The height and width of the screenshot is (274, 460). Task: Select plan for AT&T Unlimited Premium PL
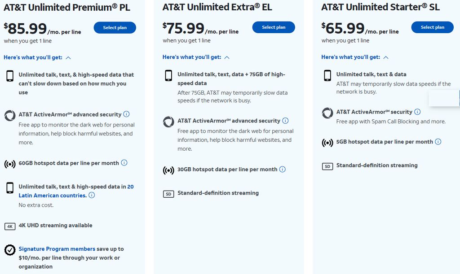115,27
